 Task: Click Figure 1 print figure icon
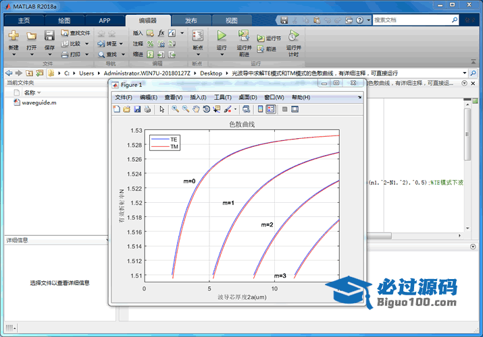[147, 109]
